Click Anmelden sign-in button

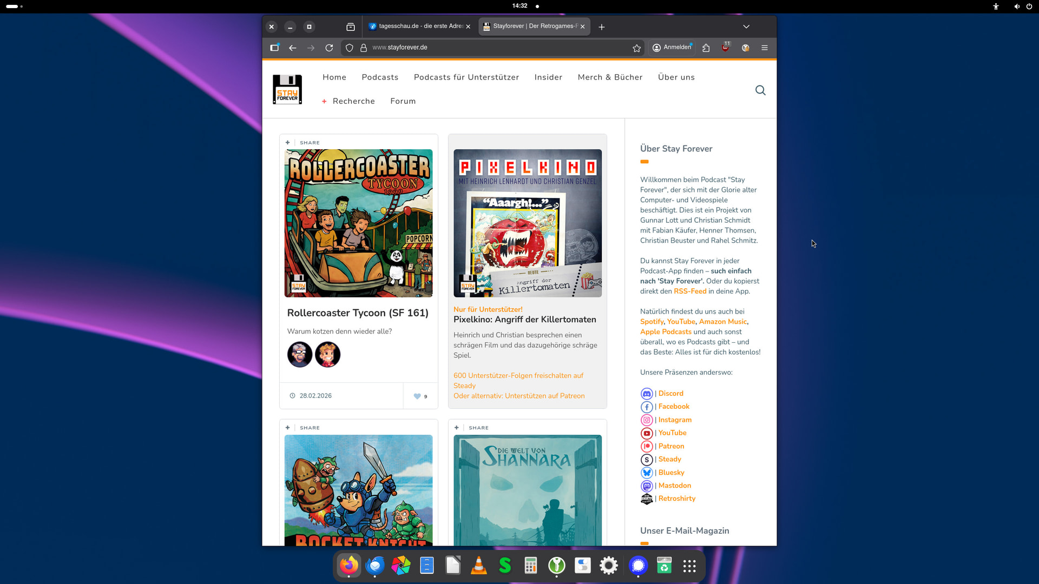[x=672, y=48]
